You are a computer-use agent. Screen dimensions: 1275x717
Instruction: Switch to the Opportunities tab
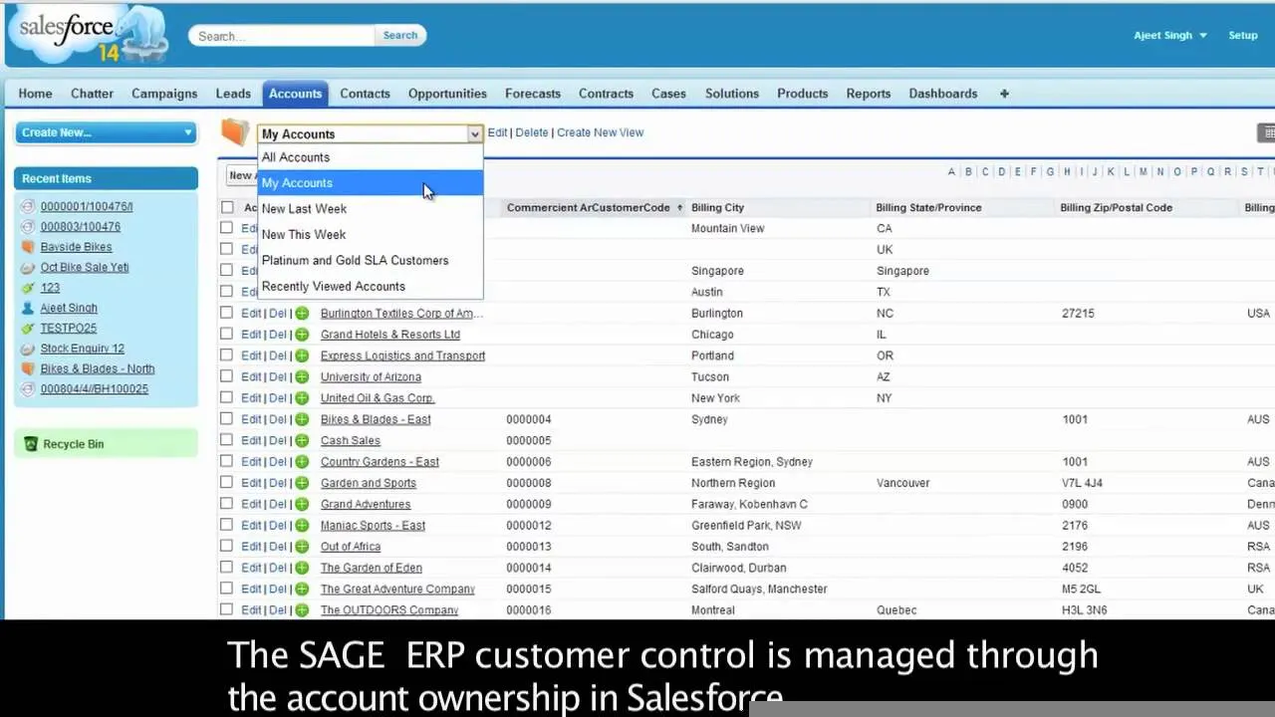447,94
